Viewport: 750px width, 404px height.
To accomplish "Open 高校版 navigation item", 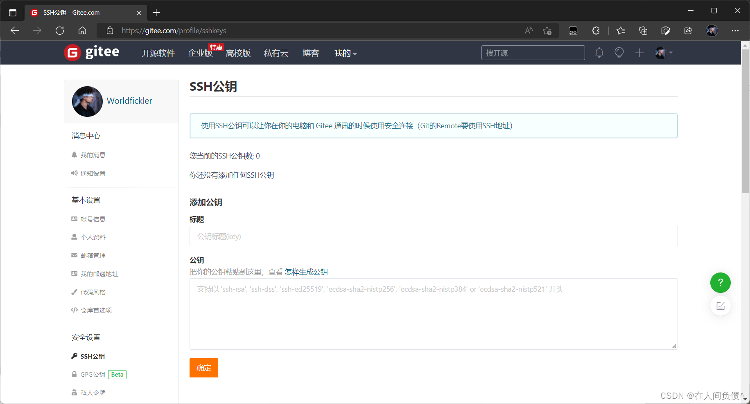I will (x=238, y=53).
